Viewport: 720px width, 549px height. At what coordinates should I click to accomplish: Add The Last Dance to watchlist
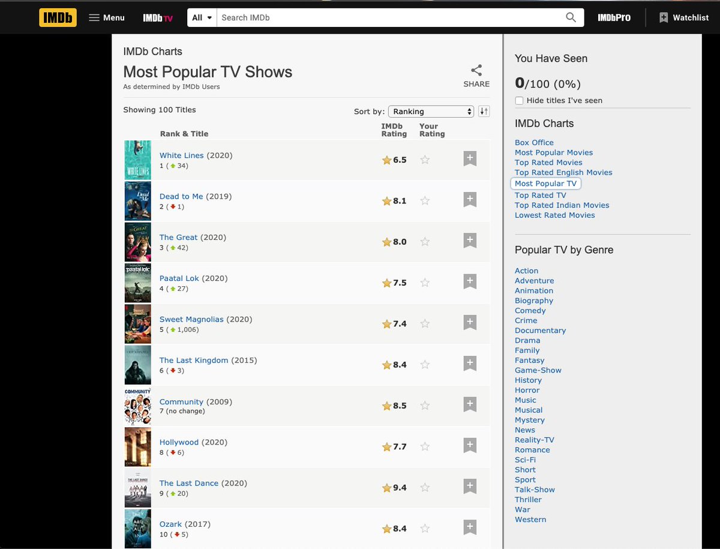pos(470,487)
